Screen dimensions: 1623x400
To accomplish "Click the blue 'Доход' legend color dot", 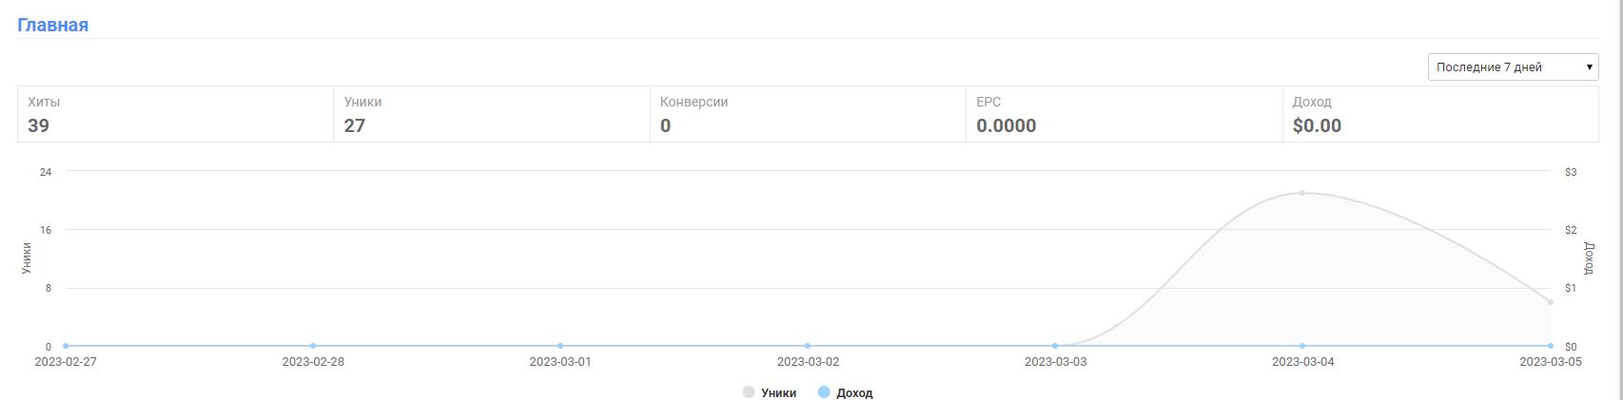I will (824, 391).
